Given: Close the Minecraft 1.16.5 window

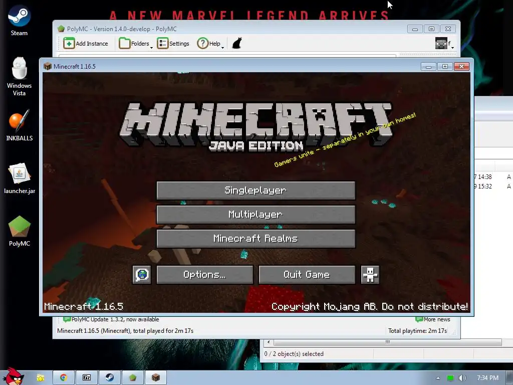Looking at the screenshot, I should pyautogui.click(x=461, y=67).
